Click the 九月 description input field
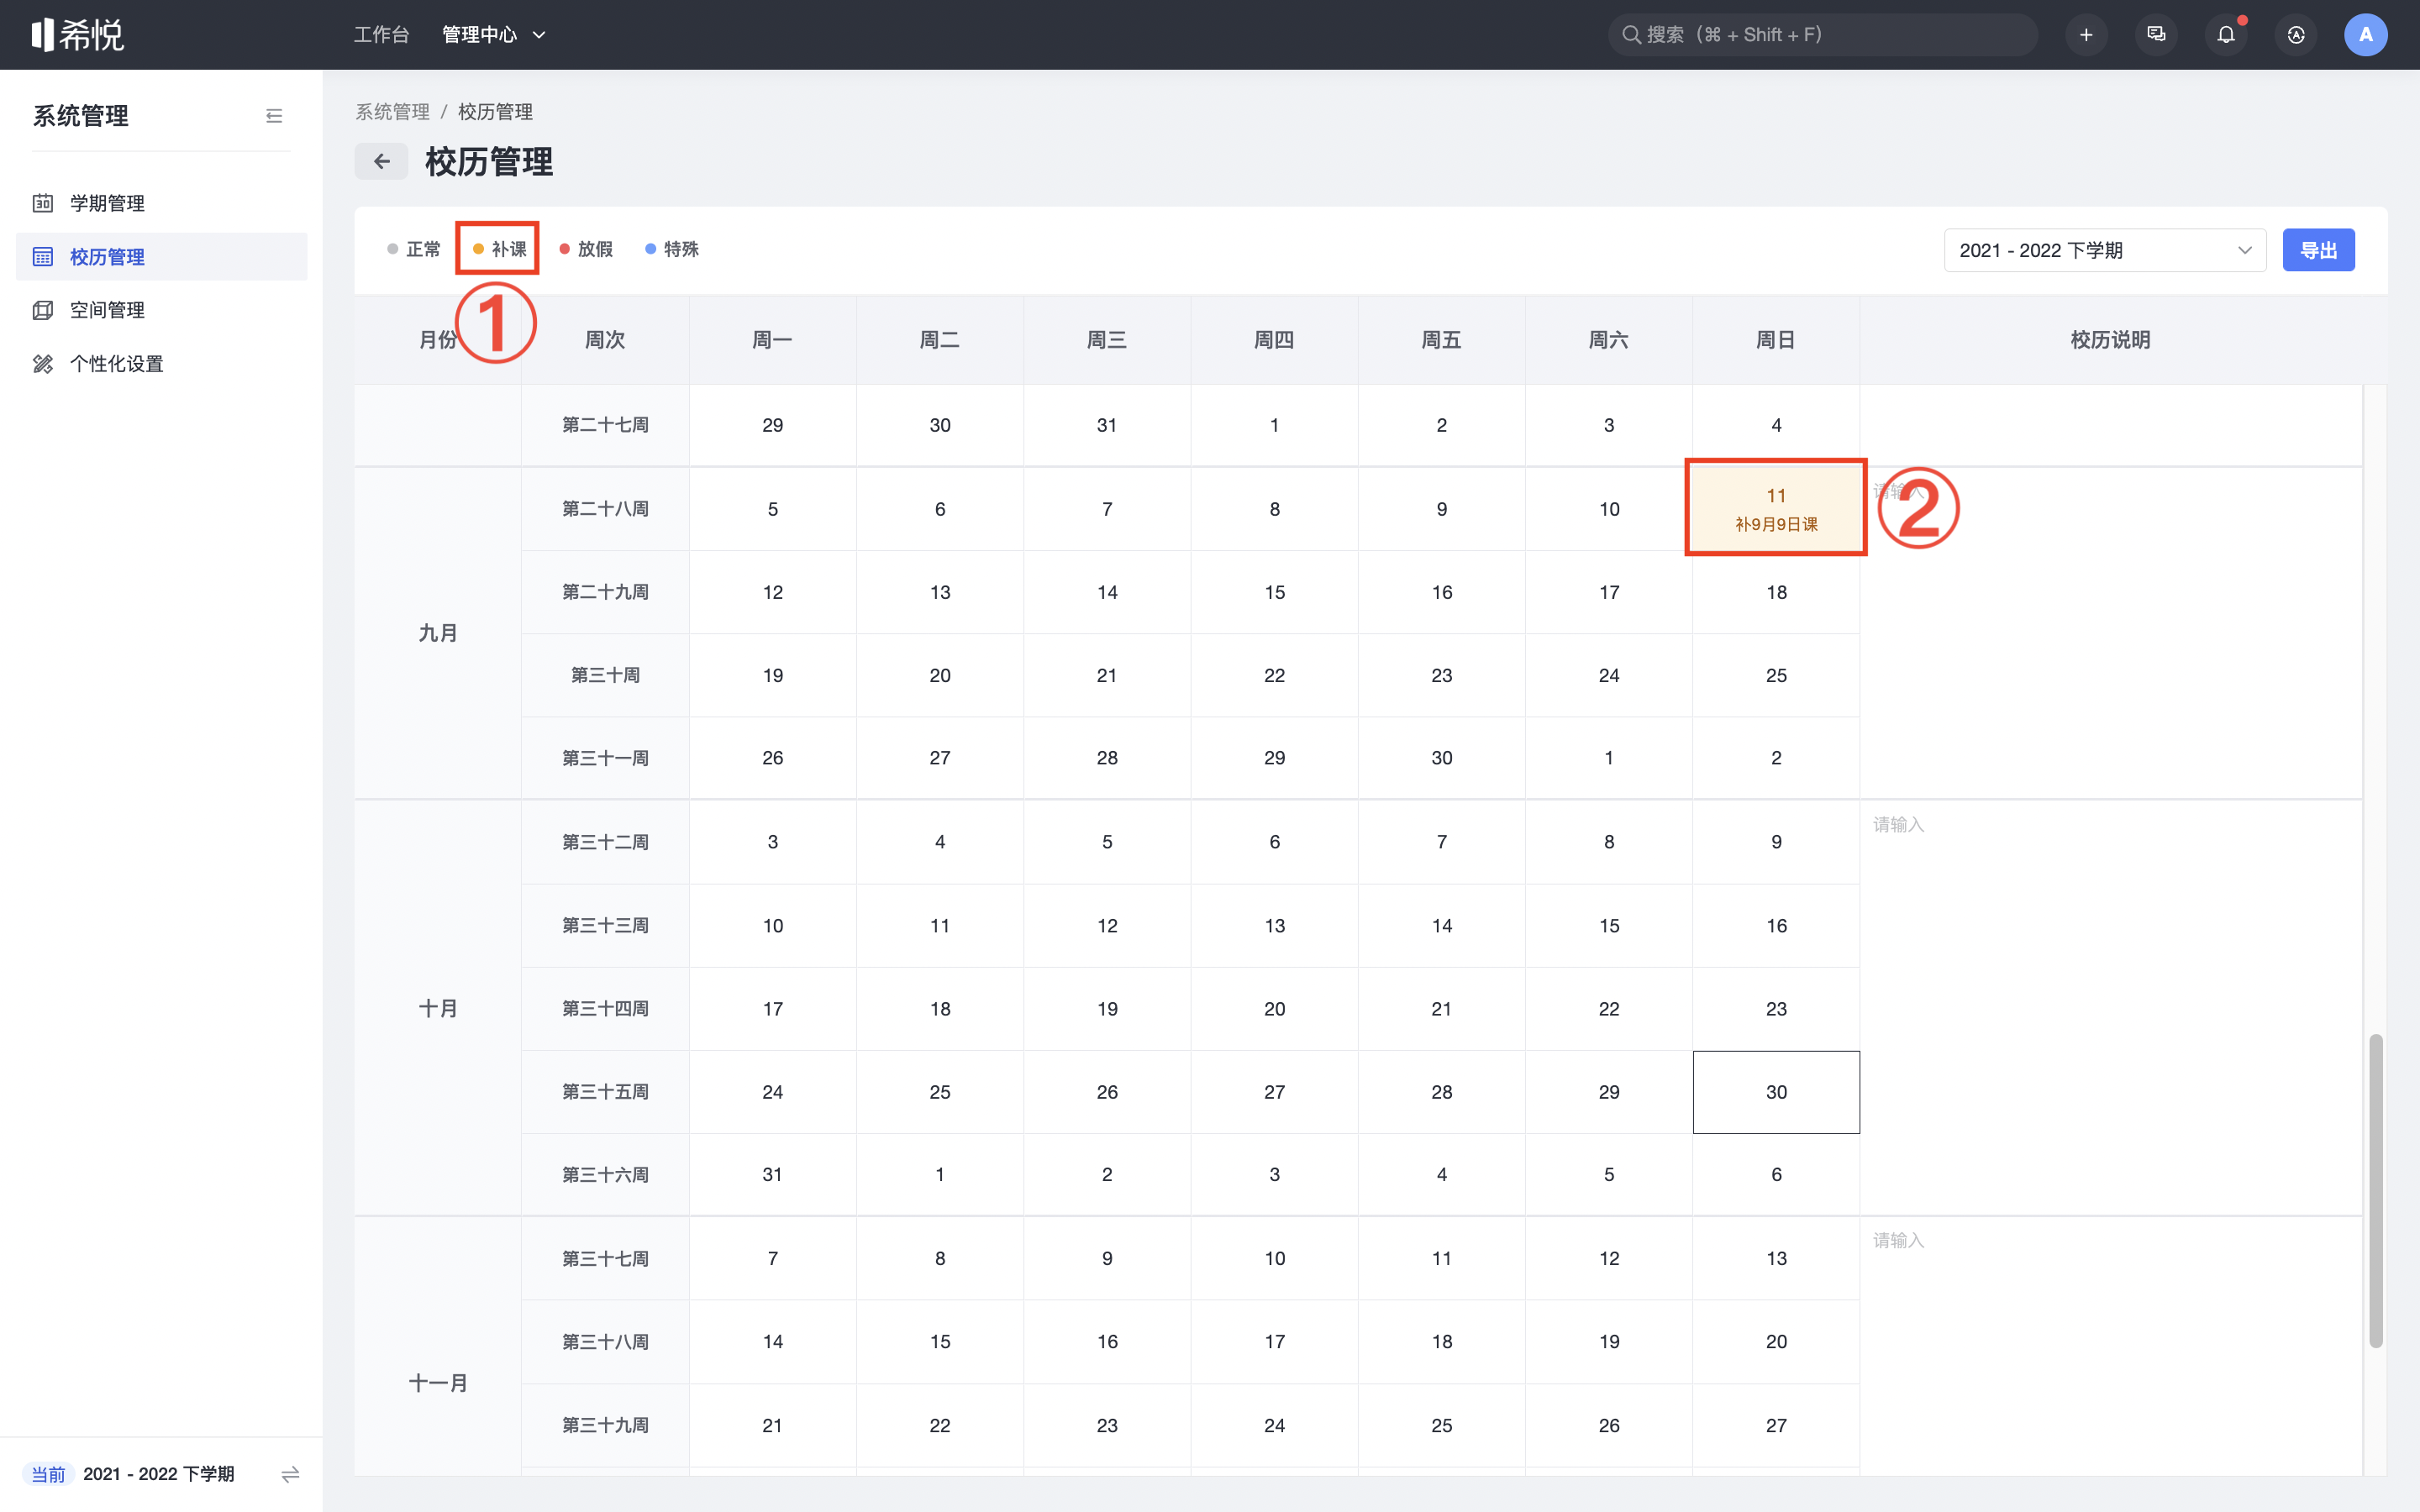Screen dimensions: 2420x1512 pos(2110,633)
